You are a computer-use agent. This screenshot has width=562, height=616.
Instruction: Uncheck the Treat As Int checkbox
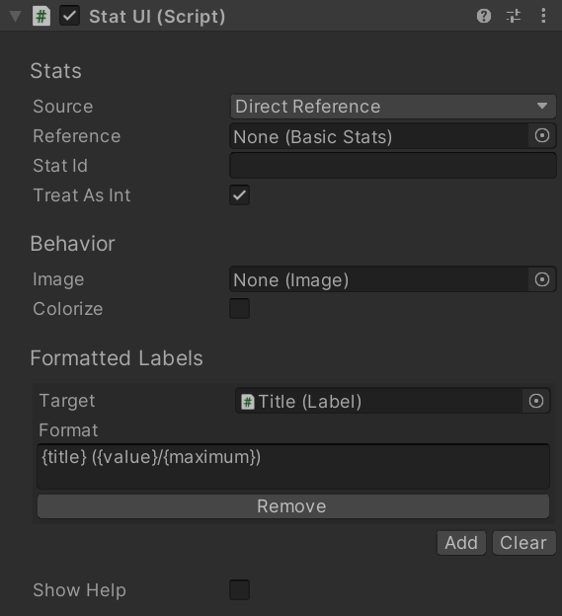[x=240, y=195]
